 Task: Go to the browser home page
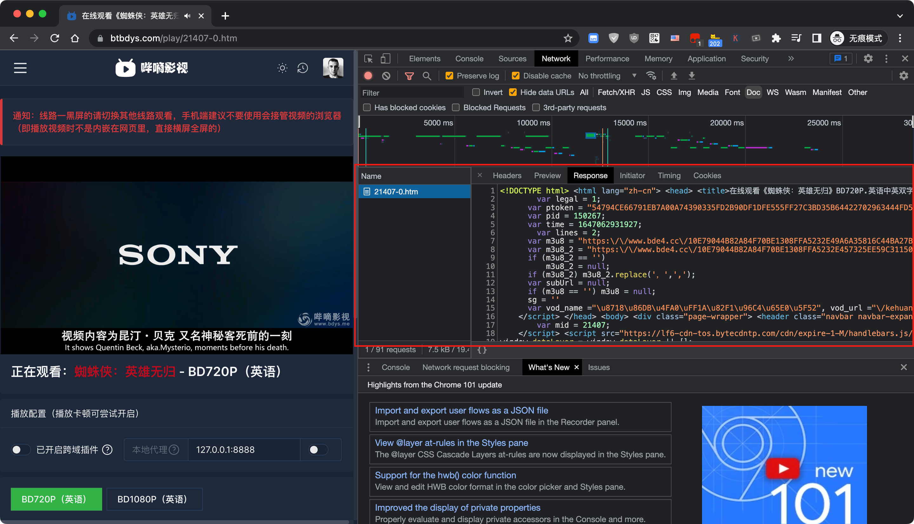click(75, 38)
